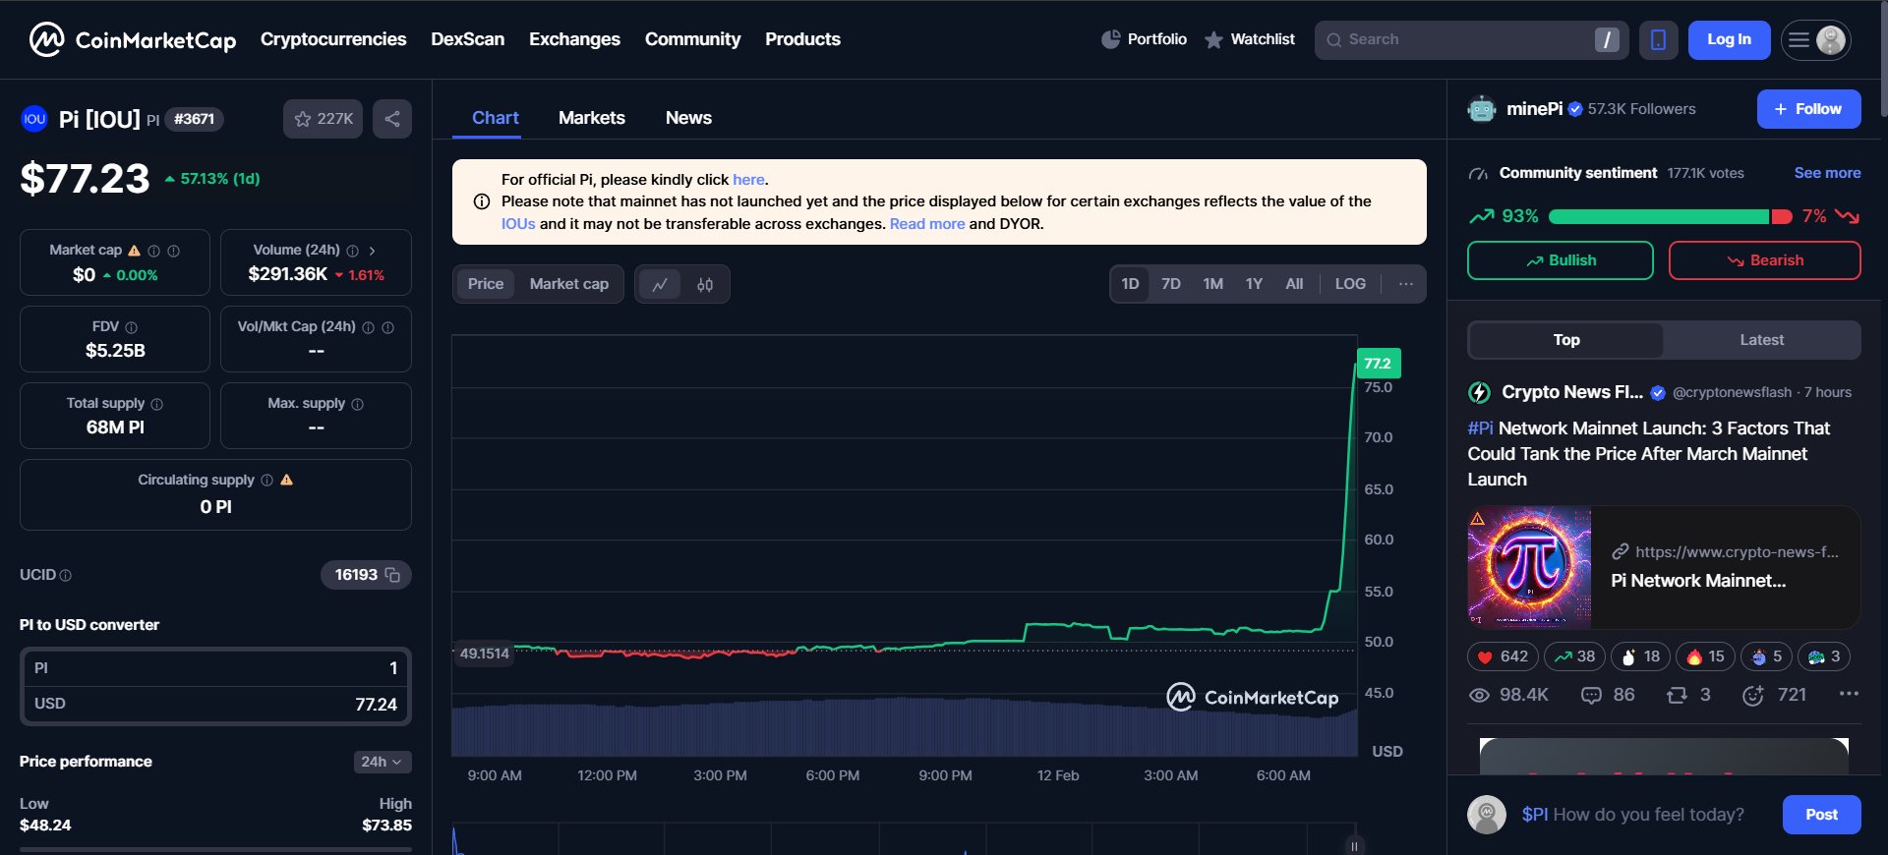
Task: Open the Pi Network Mainnet article thumbnail
Action: pos(1529,567)
